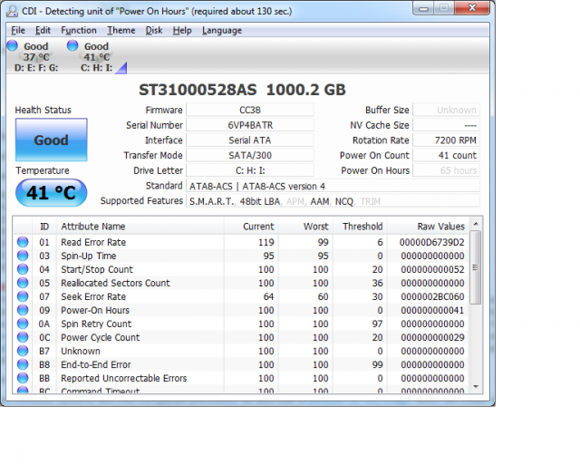Click the Rotation Rate 7200 RPM field
Viewport: 580px width, 464px height.
[x=446, y=140]
